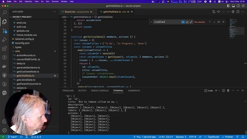Viewport: 247px width, 139px height.
Task: Click Explorer more actions ellipsis
Action: click(54, 12)
